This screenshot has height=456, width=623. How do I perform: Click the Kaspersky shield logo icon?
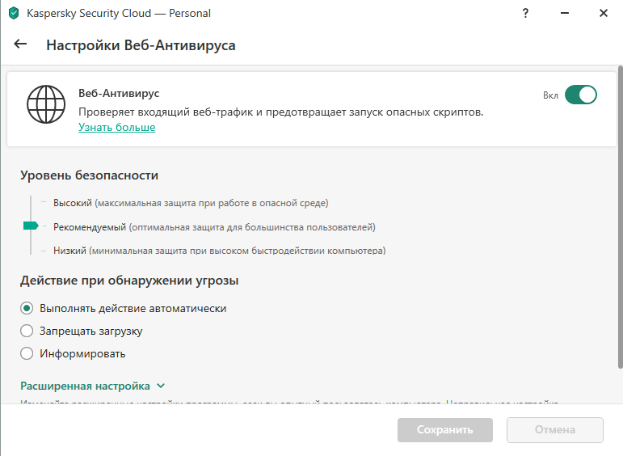click(x=14, y=14)
